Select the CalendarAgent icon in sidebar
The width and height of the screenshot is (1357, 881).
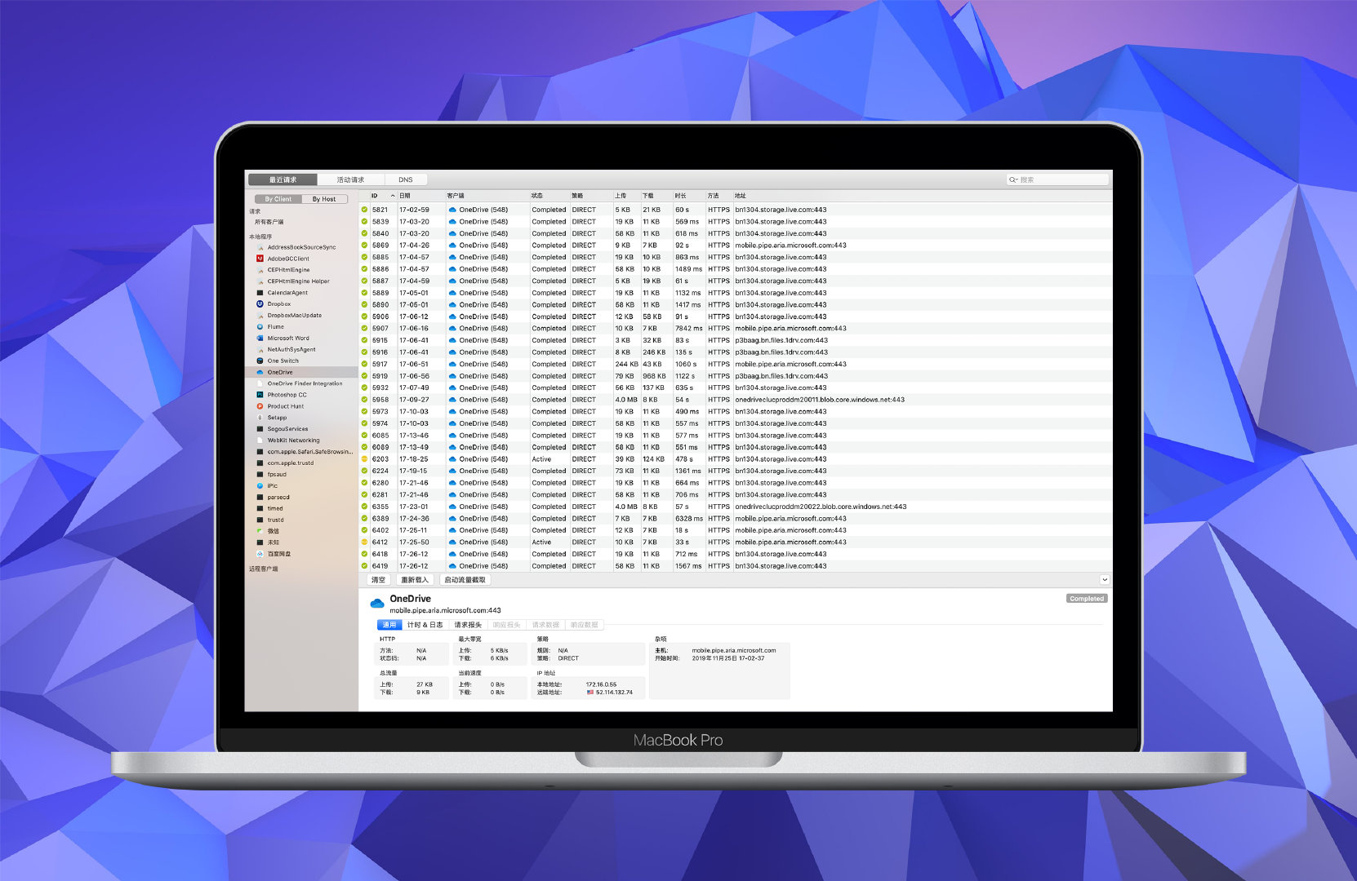[260, 293]
